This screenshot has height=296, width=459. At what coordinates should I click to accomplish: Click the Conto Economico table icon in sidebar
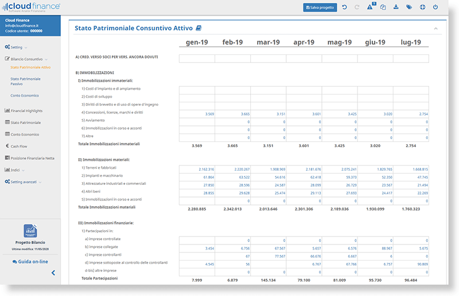click(x=7, y=134)
